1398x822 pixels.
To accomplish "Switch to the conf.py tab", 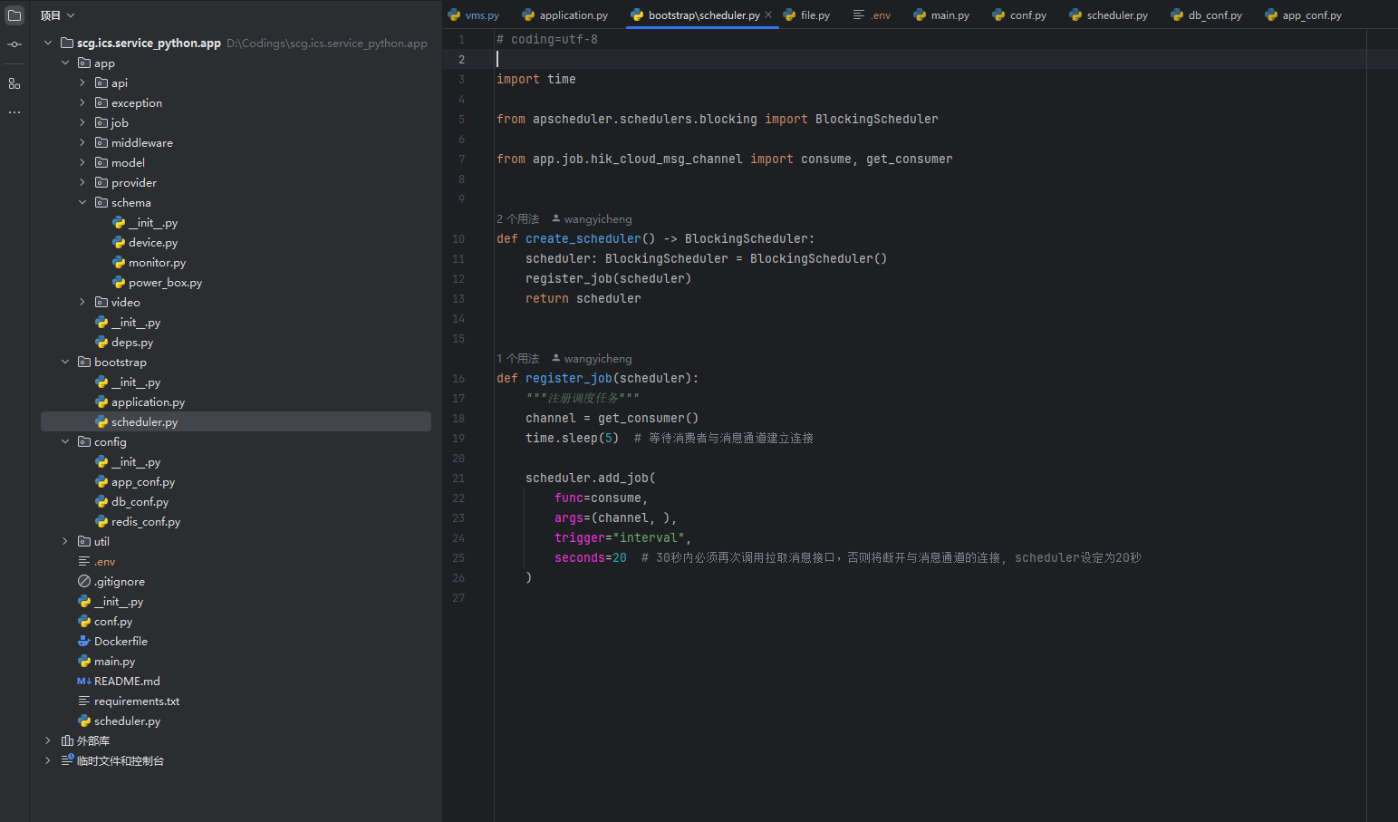I will tap(1019, 15).
